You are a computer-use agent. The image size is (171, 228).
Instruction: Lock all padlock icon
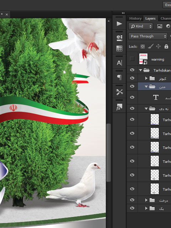166,46
